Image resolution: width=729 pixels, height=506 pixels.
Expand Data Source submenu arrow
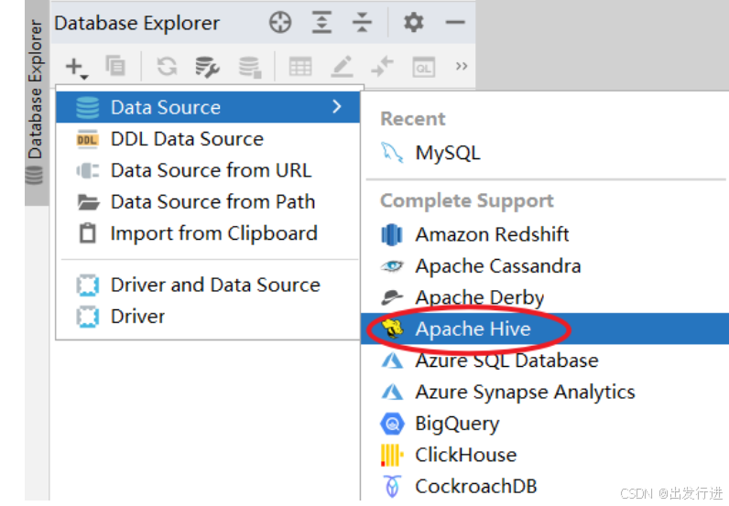[x=337, y=107]
